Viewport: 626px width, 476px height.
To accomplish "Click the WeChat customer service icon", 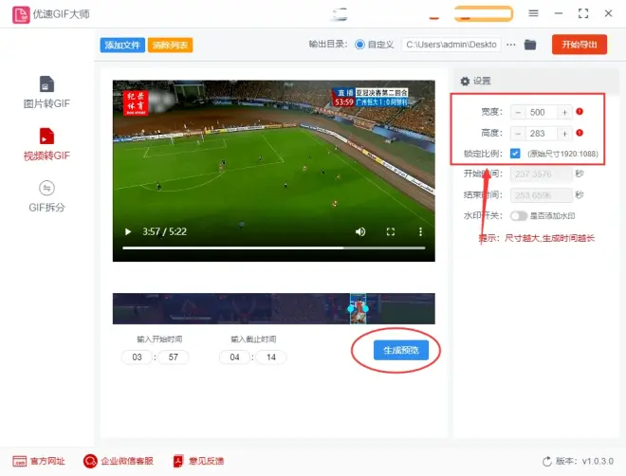I will [90, 461].
